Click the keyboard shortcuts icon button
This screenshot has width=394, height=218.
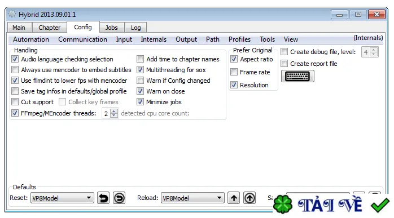[297, 76]
